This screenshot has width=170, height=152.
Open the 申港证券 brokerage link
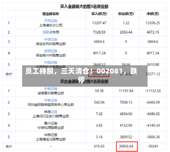click(51, 112)
